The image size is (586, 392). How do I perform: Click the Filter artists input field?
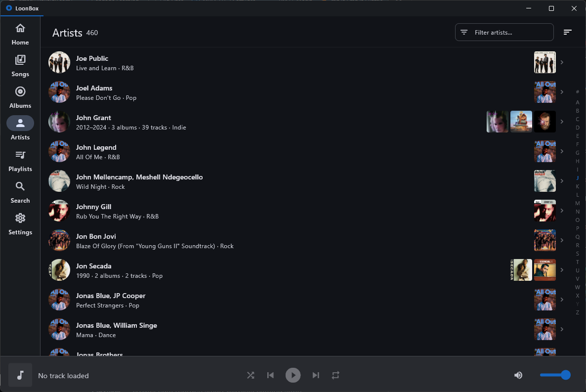coord(504,32)
